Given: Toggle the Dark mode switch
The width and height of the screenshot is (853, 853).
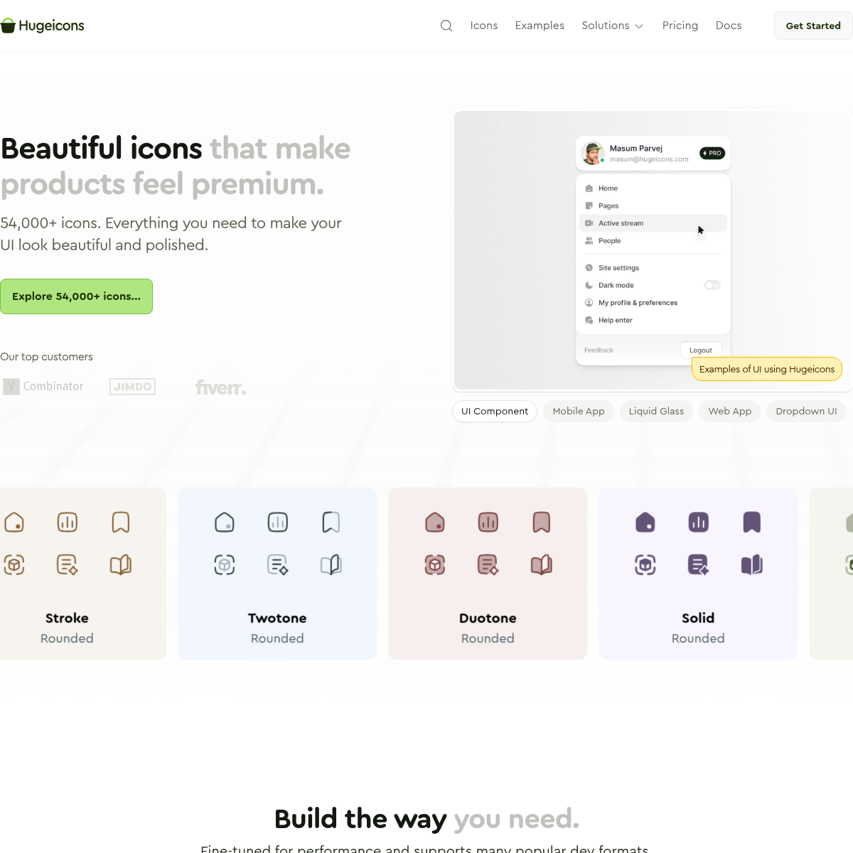Looking at the screenshot, I should click(x=712, y=285).
